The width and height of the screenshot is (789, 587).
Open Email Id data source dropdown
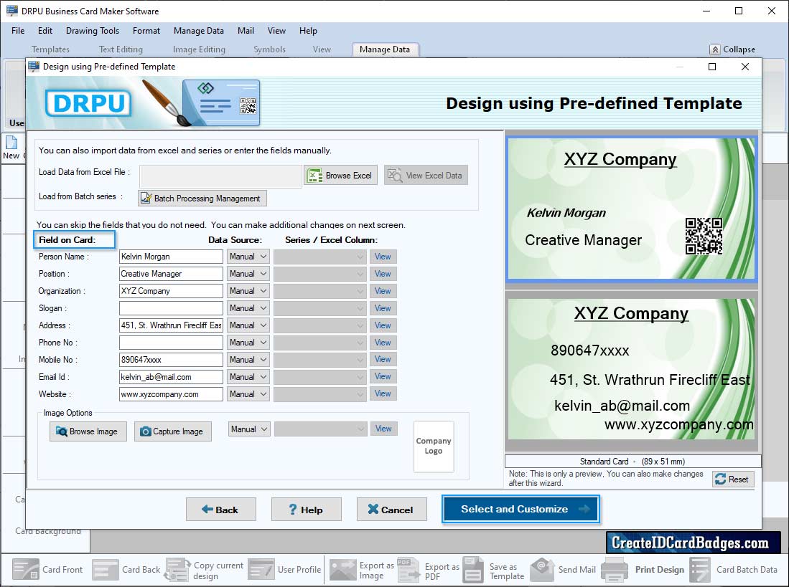pos(248,376)
